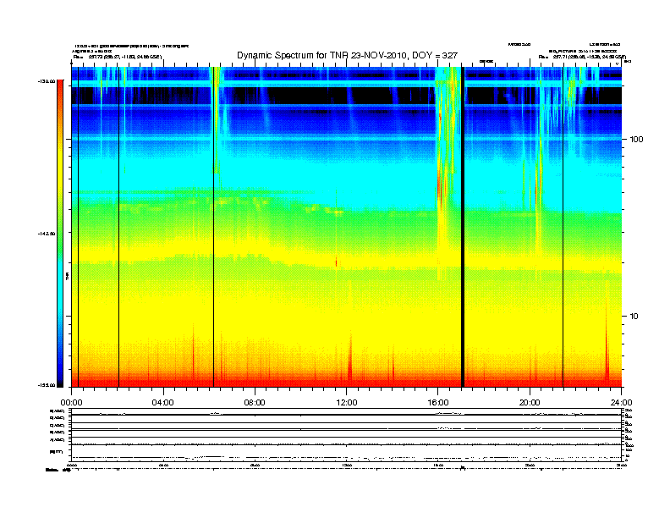Click the "08:00" time axis label
Image resolution: width=670 pixels, height=518 pixels.
(x=255, y=403)
